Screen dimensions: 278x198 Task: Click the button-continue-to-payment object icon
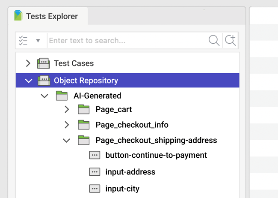pos(95,155)
